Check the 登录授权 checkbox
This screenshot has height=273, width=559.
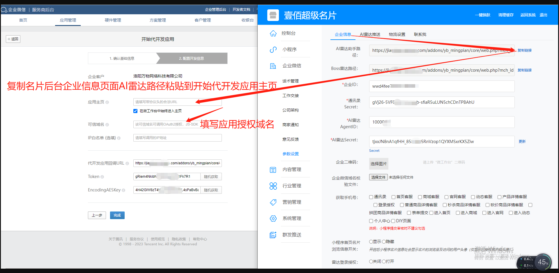[x=375, y=205]
